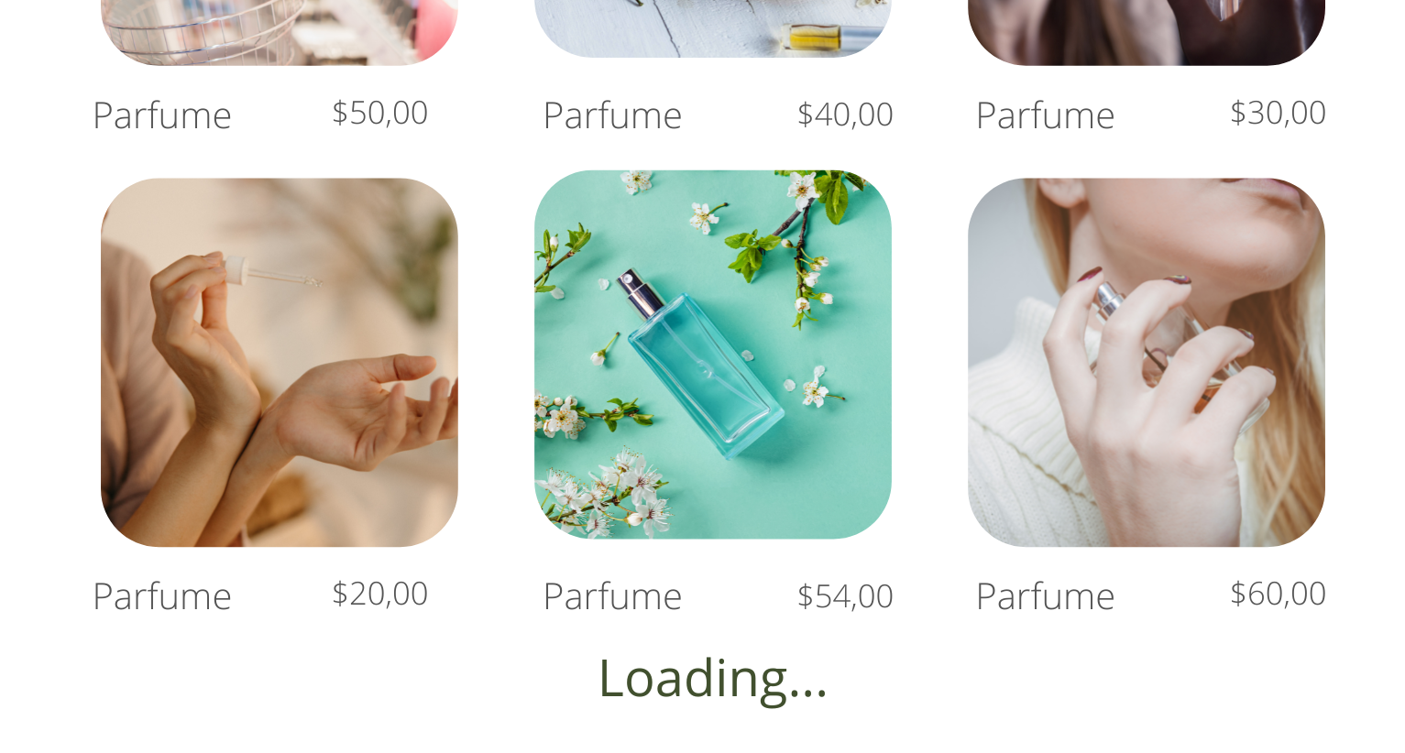
Task: Click the Parfume title next to $54,00
Action: (612, 596)
